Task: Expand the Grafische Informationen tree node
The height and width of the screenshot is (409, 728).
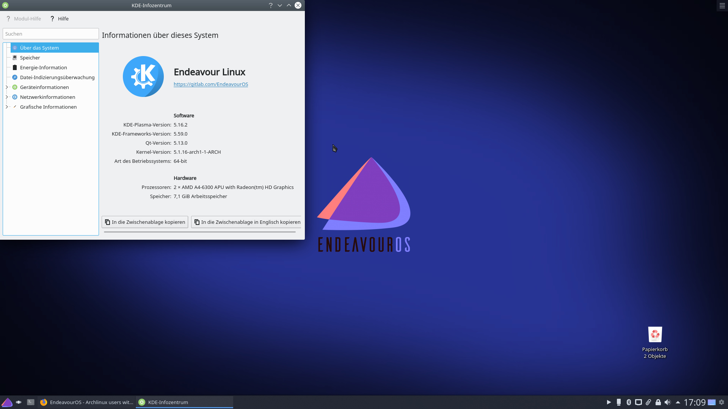Action: point(7,107)
